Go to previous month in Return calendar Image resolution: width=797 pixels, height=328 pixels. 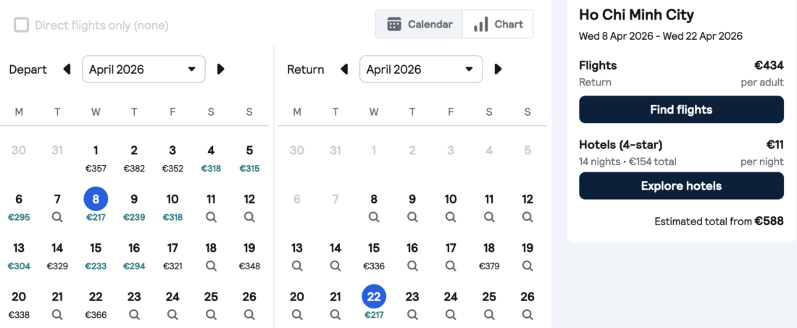(345, 70)
